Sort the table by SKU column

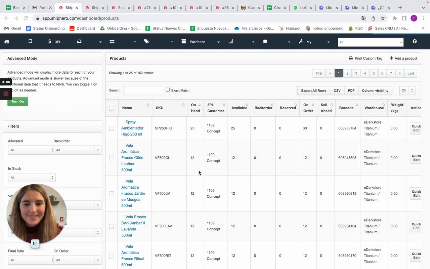169,108
